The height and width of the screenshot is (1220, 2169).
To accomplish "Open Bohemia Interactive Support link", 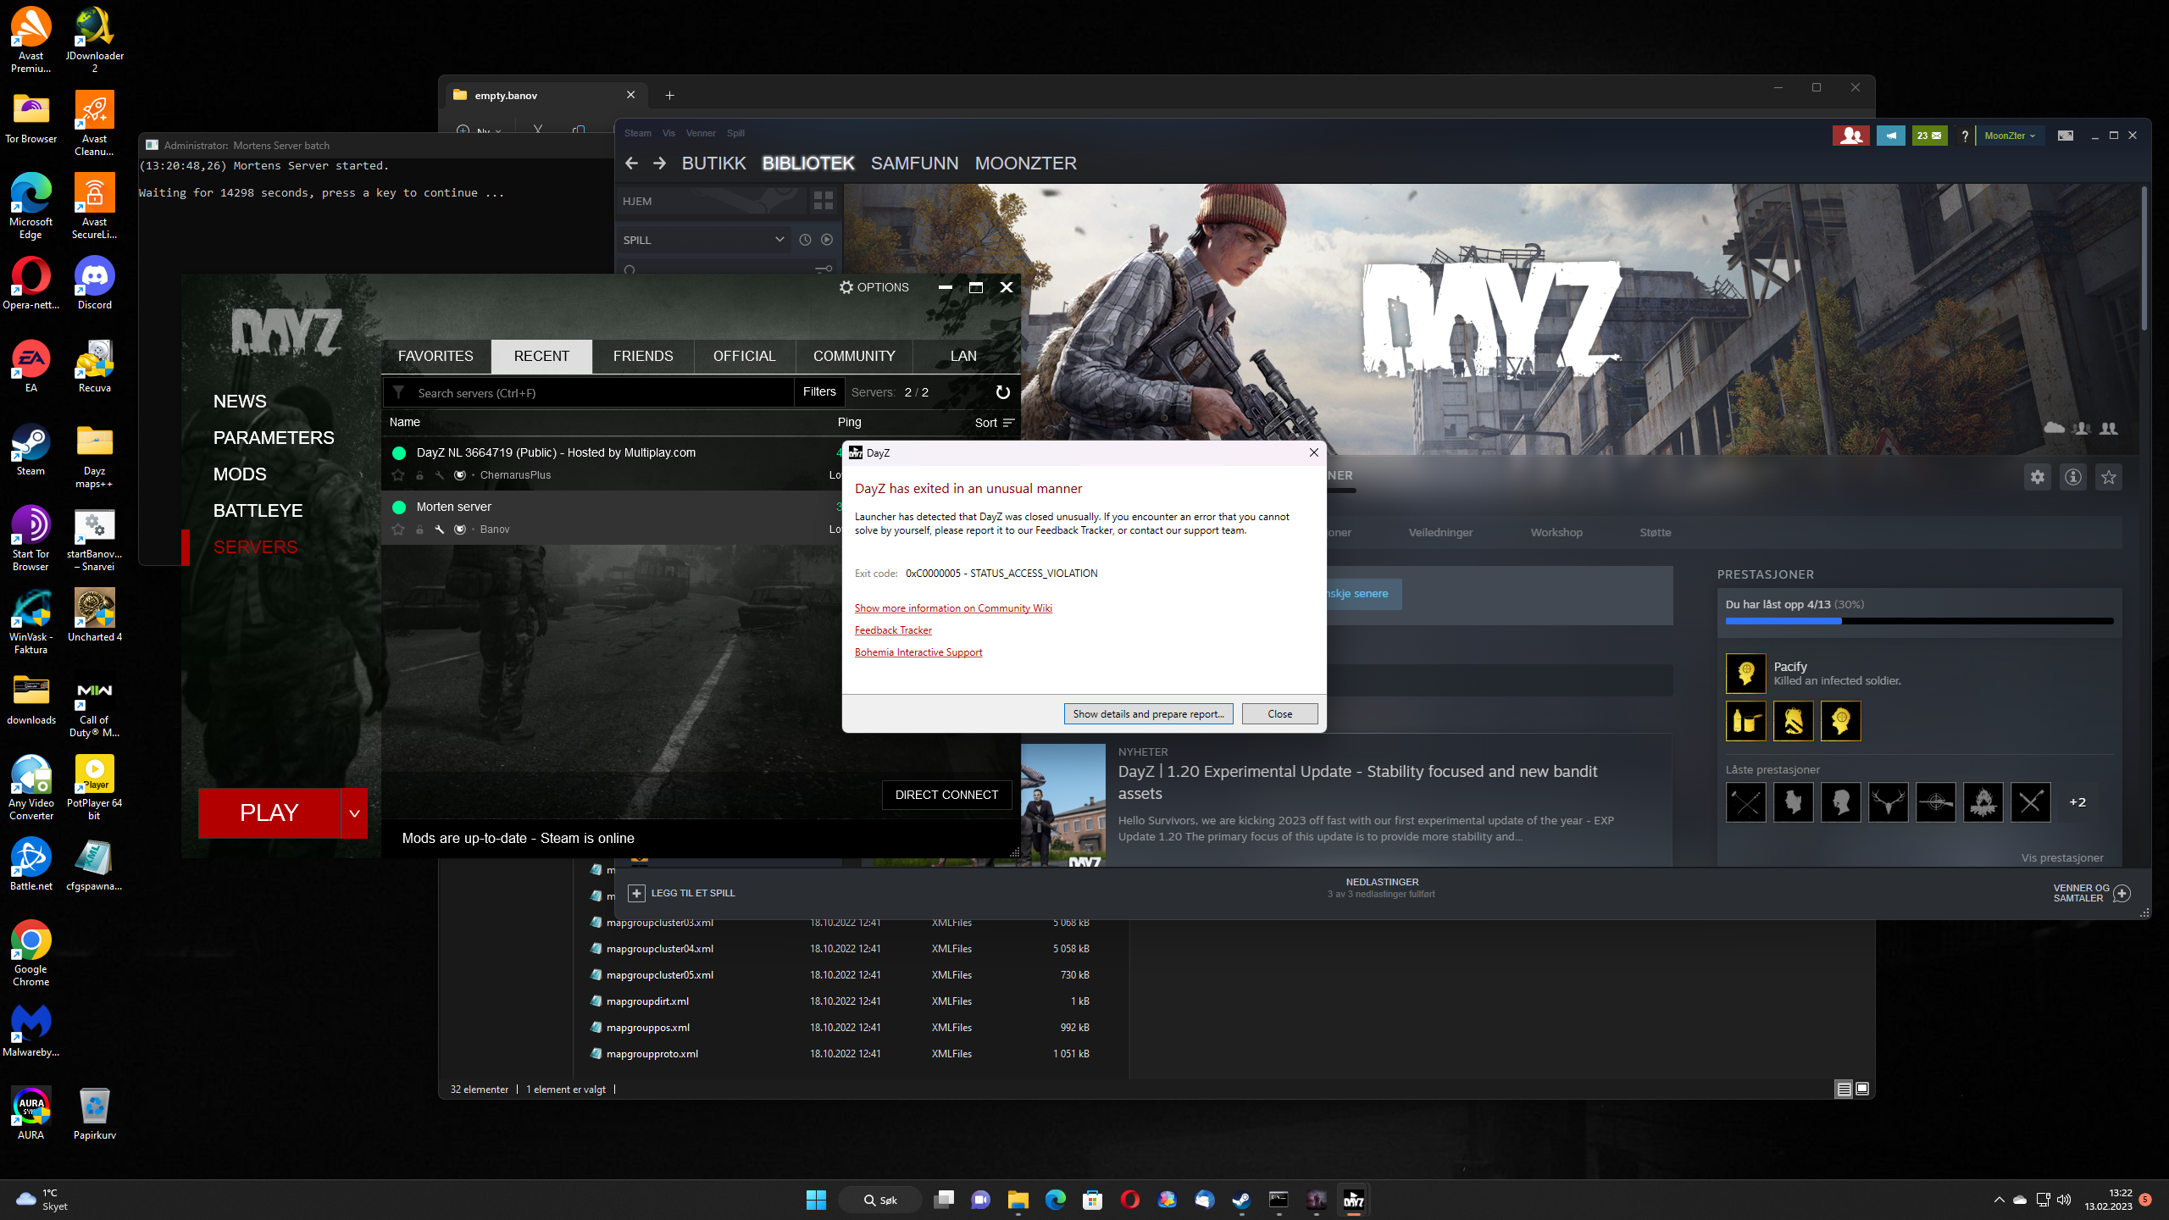I will pyautogui.click(x=918, y=652).
